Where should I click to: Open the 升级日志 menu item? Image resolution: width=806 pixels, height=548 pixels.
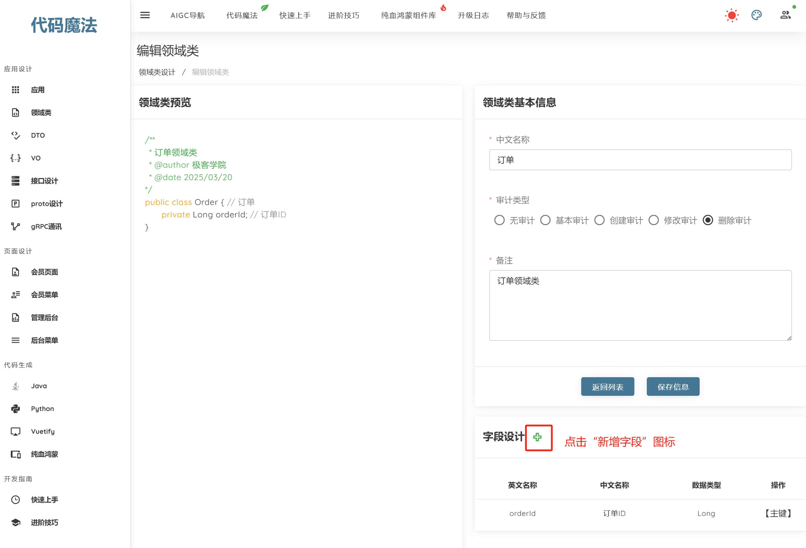tap(473, 15)
